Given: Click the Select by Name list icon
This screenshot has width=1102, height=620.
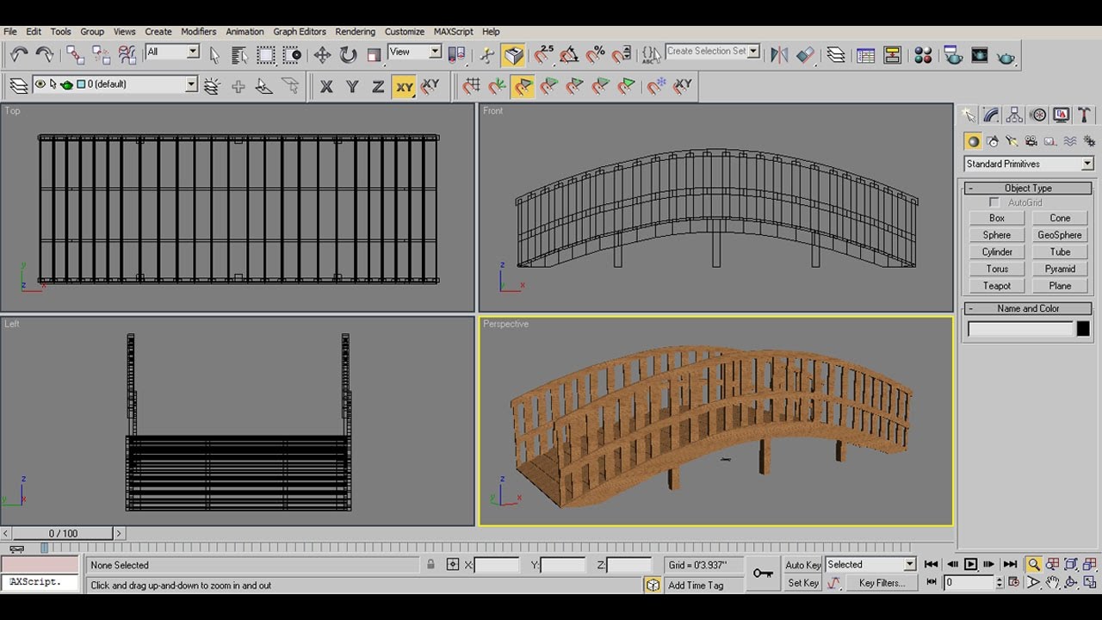Looking at the screenshot, I should tap(239, 55).
